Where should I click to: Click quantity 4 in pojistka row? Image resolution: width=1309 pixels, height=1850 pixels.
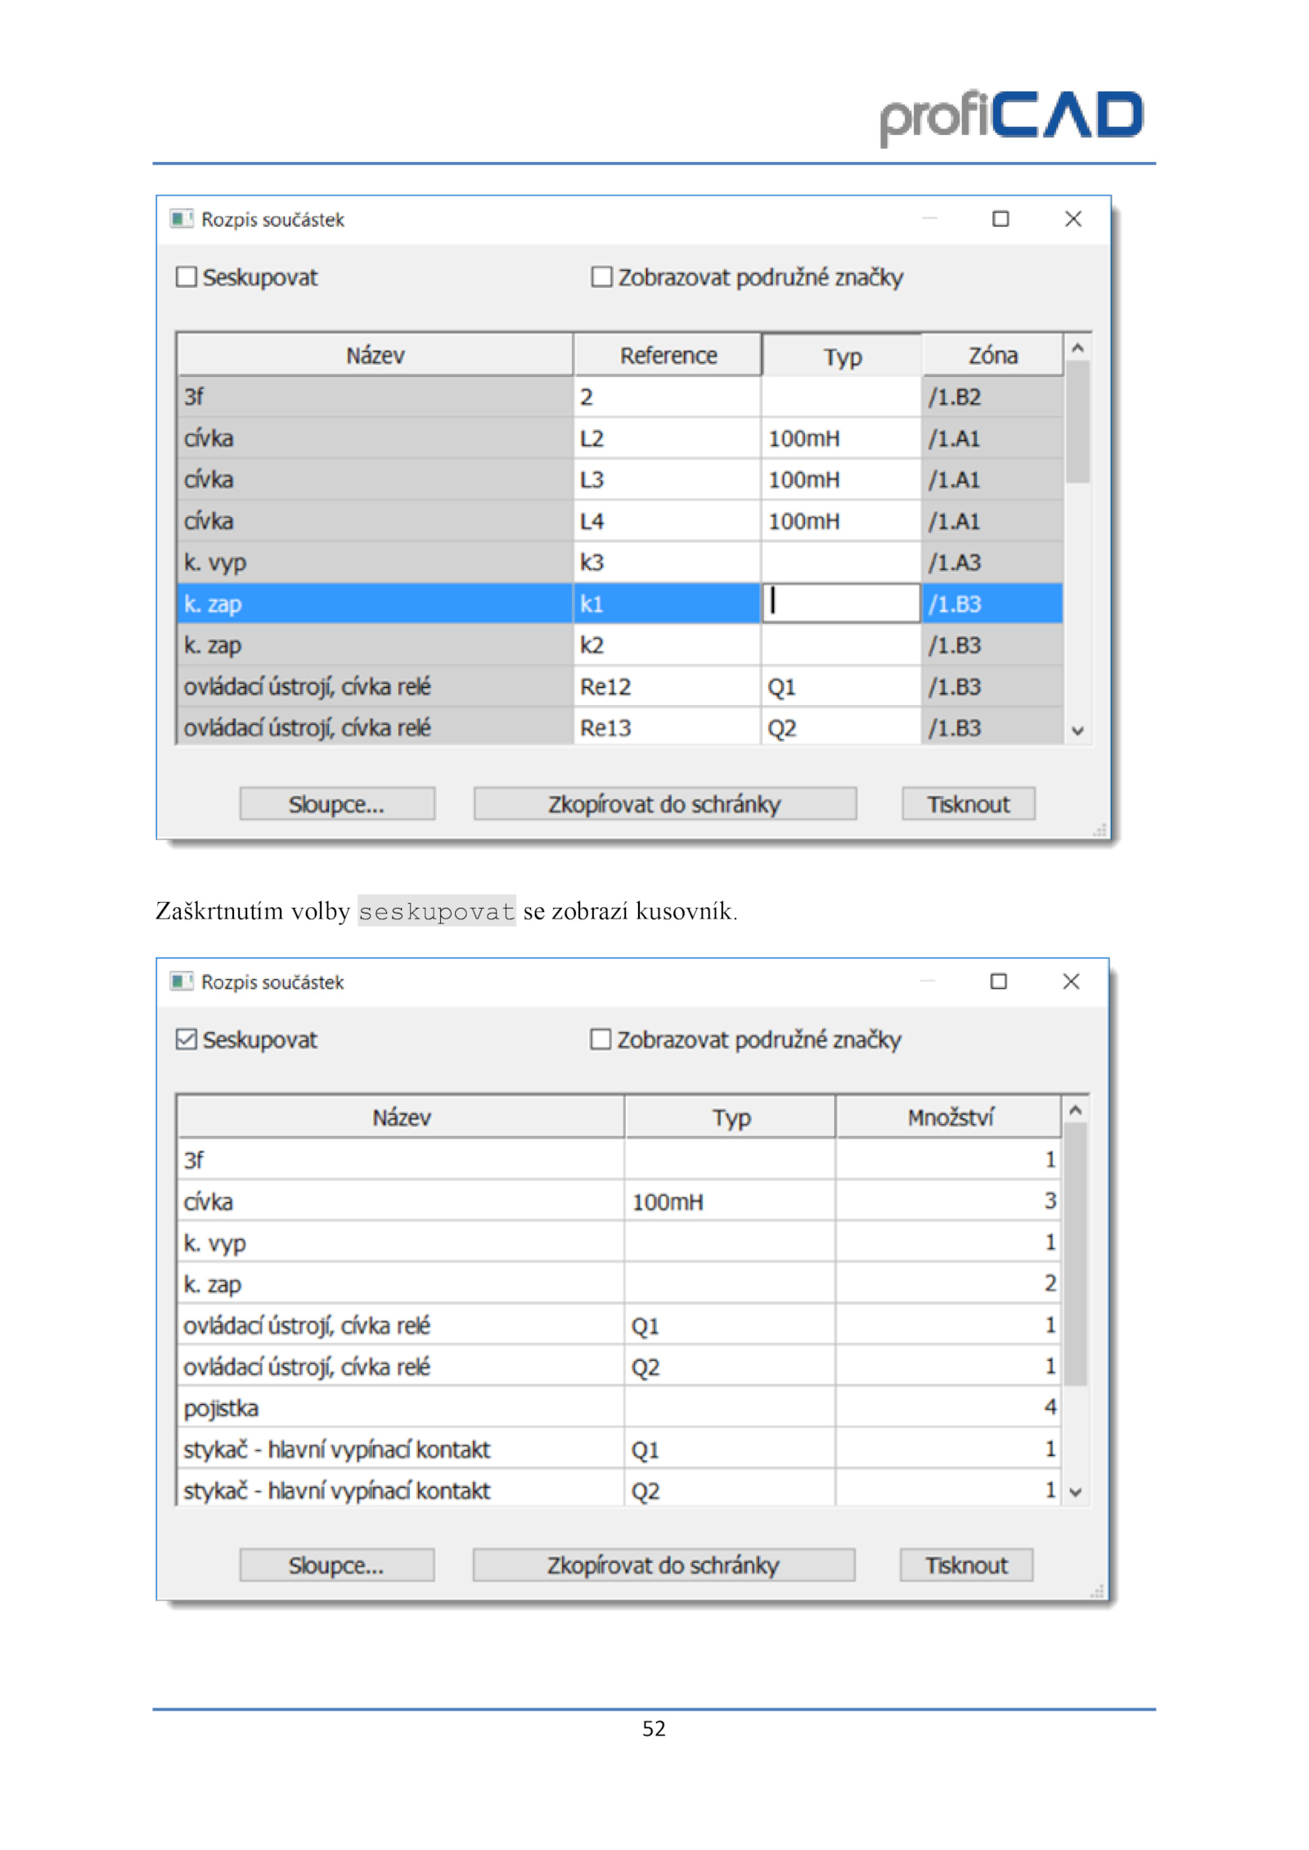coord(949,1408)
